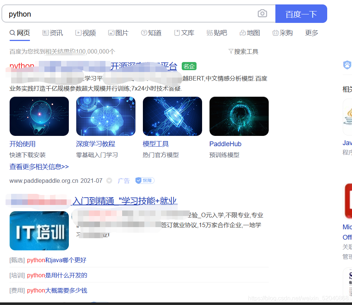352x305 pixels.
Task: Click www.paddlepaddle.org.cn URL text
Action: click(44, 181)
